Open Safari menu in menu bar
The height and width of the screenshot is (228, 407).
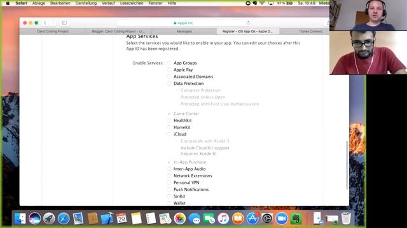(21, 3)
